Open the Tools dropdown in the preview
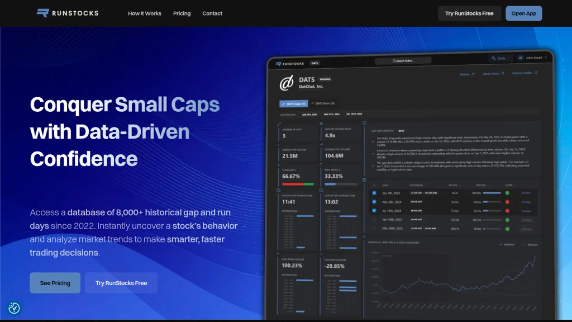572x322 pixels. coord(501,58)
